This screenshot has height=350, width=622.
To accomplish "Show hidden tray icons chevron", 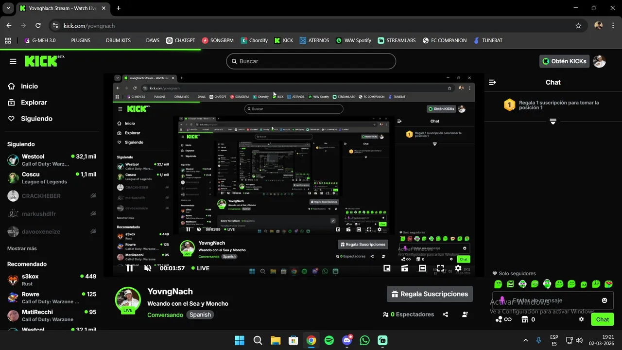I will (525, 340).
